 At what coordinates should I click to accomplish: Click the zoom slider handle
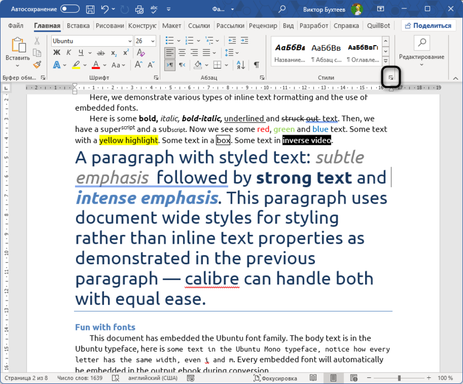coord(399,378)
